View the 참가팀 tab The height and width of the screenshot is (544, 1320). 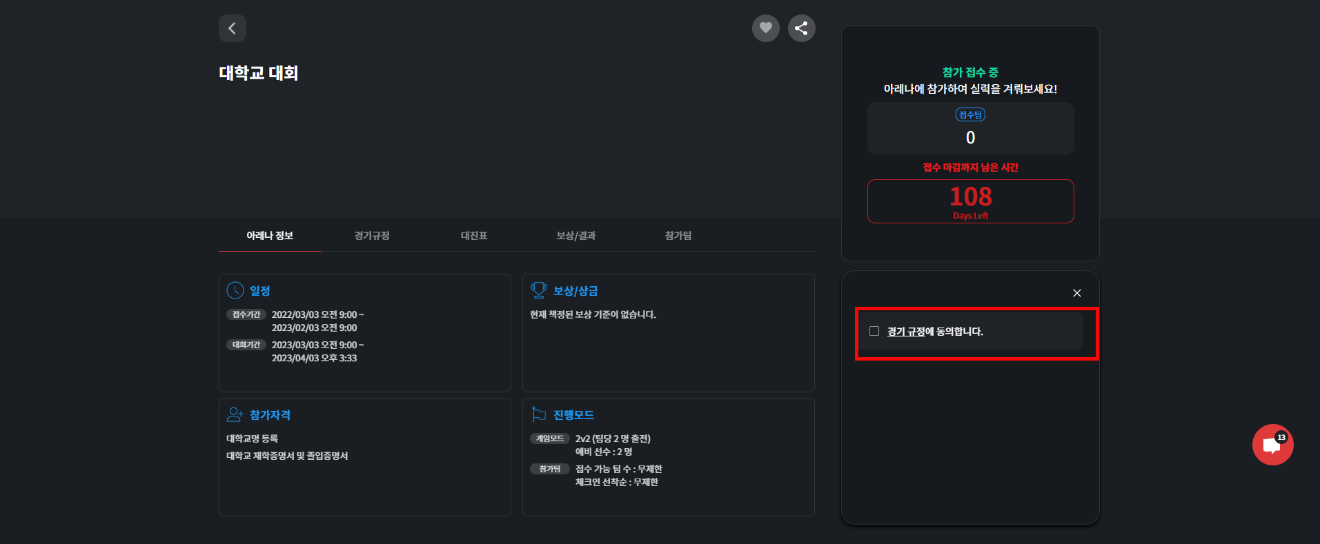(x=678, y=236)
